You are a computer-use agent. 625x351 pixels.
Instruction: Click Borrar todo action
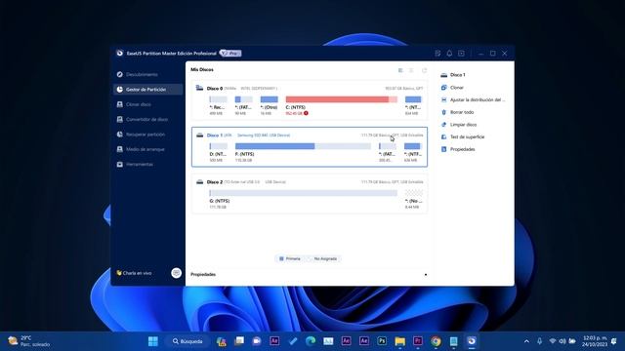pos(462,112)
